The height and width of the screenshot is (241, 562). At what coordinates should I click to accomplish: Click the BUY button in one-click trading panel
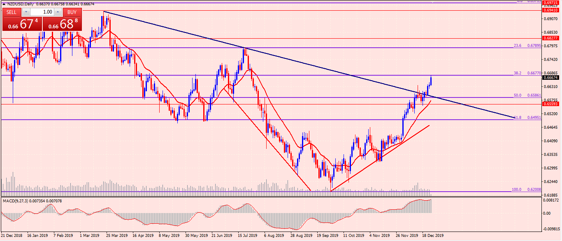pos(72,12)
